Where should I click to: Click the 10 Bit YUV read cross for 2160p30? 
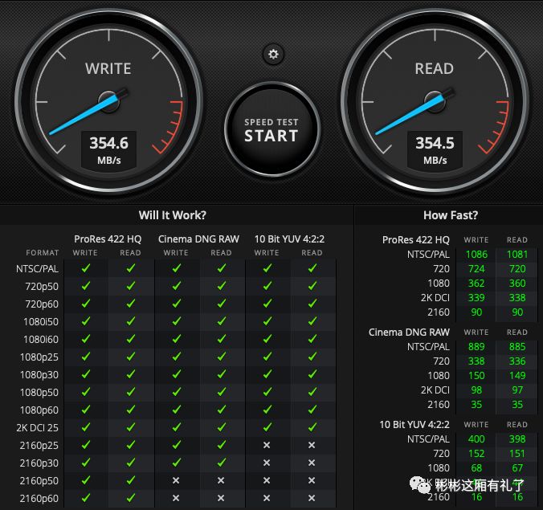[312, 463]
